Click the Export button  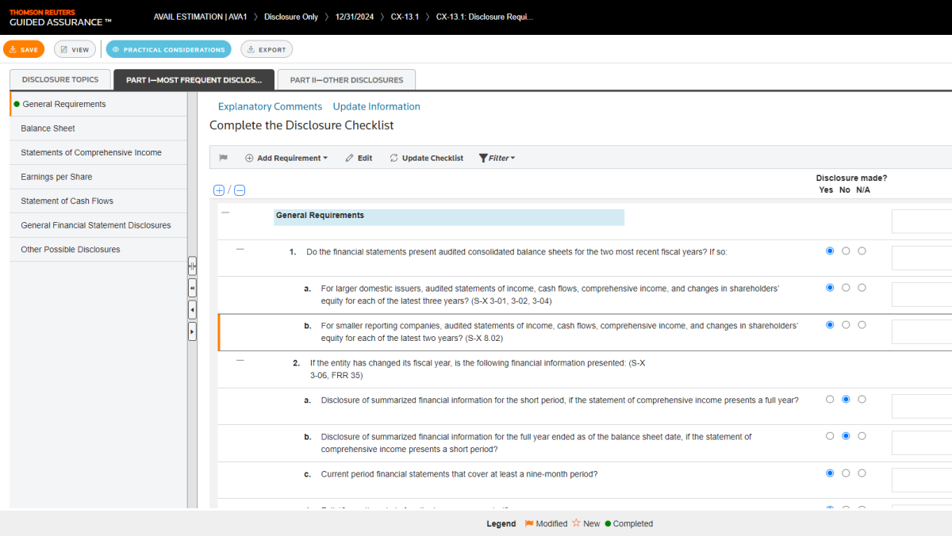267,49
